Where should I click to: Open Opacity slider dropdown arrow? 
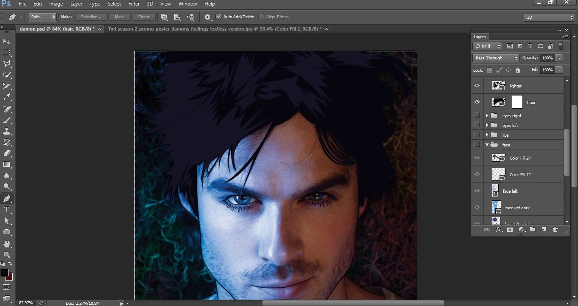560,58
